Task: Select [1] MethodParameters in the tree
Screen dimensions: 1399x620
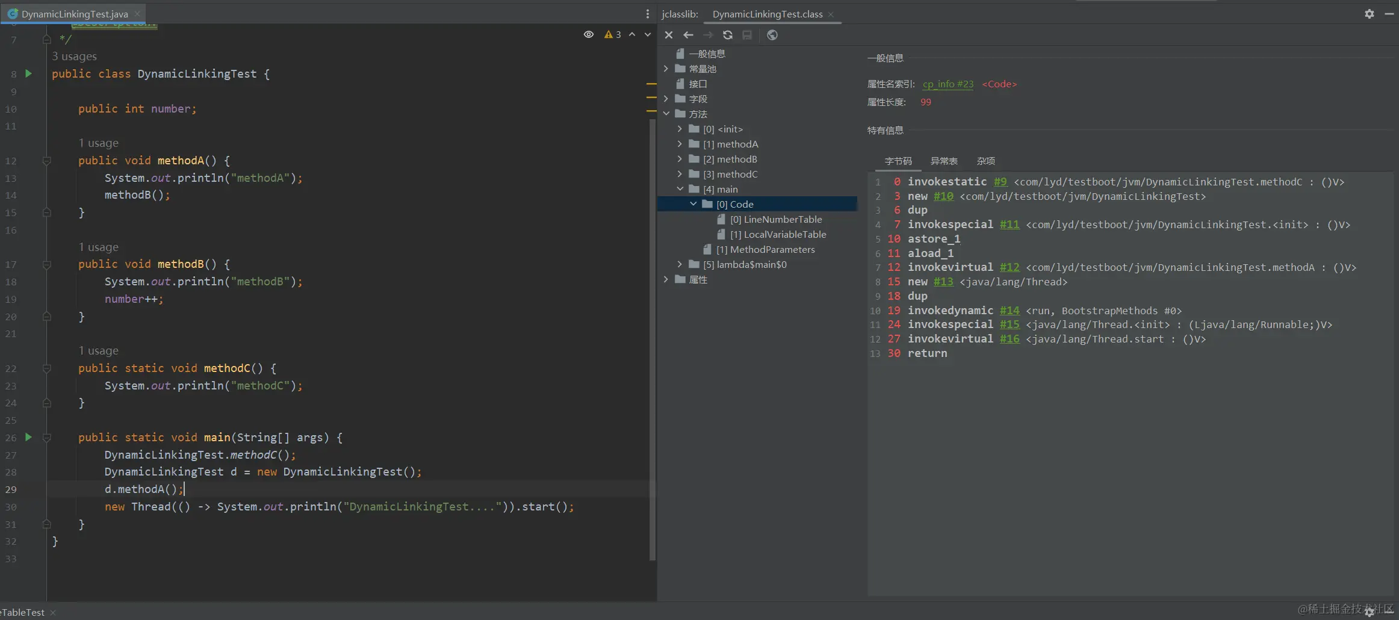Action: click(x=765, y=249)
